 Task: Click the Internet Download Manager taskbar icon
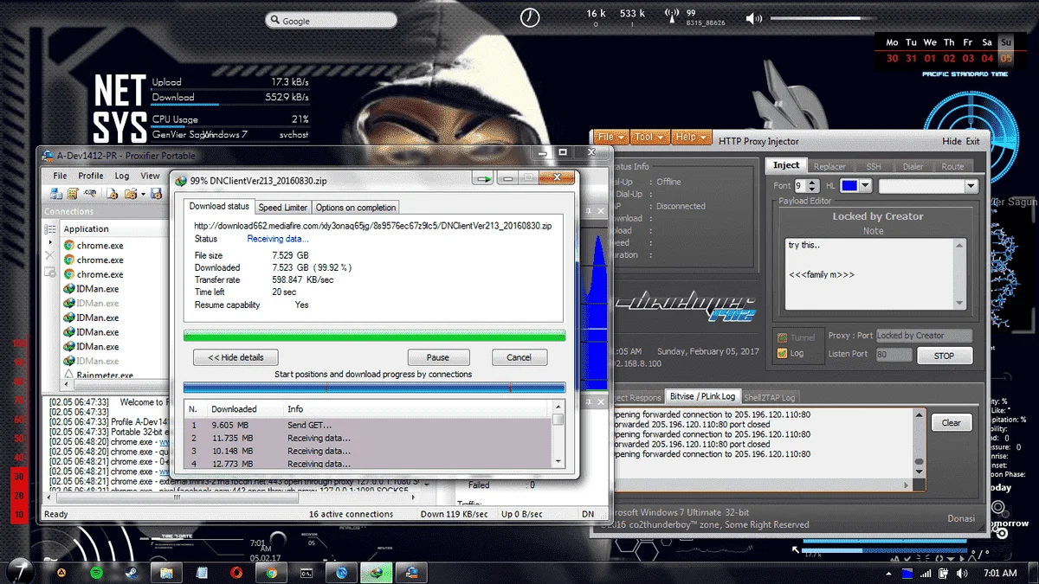(x=377, y=573)
